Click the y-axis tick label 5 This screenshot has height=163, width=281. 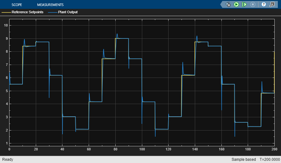6,91
